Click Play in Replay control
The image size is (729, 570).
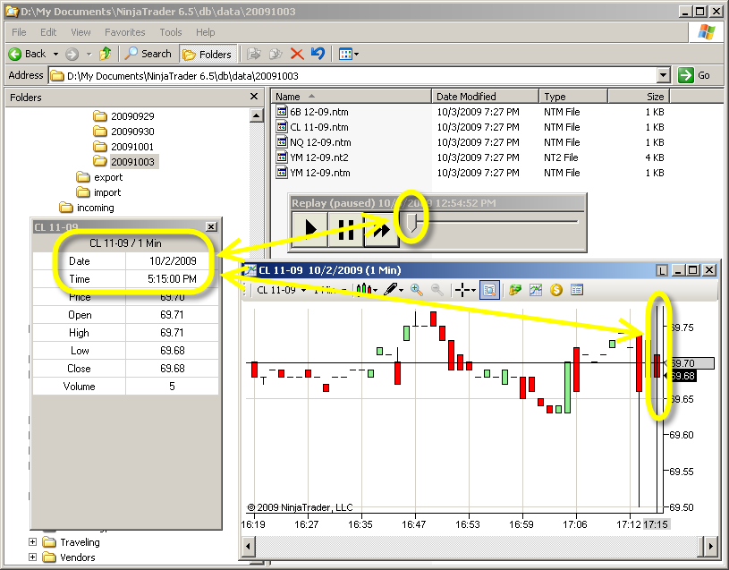309,229
